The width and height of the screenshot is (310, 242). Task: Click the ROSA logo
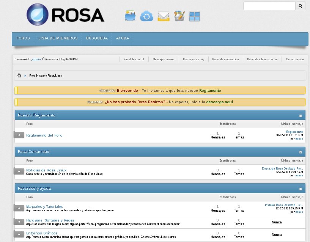click(x=65, y=14)
